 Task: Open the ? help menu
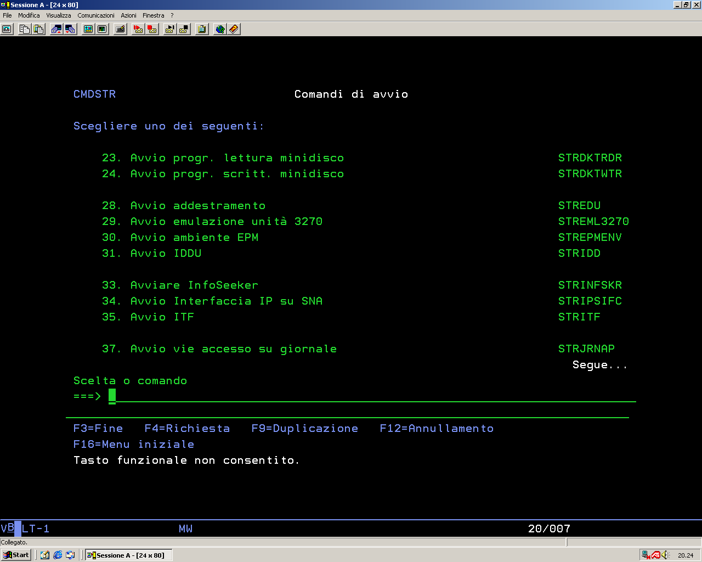pos(172,15)
